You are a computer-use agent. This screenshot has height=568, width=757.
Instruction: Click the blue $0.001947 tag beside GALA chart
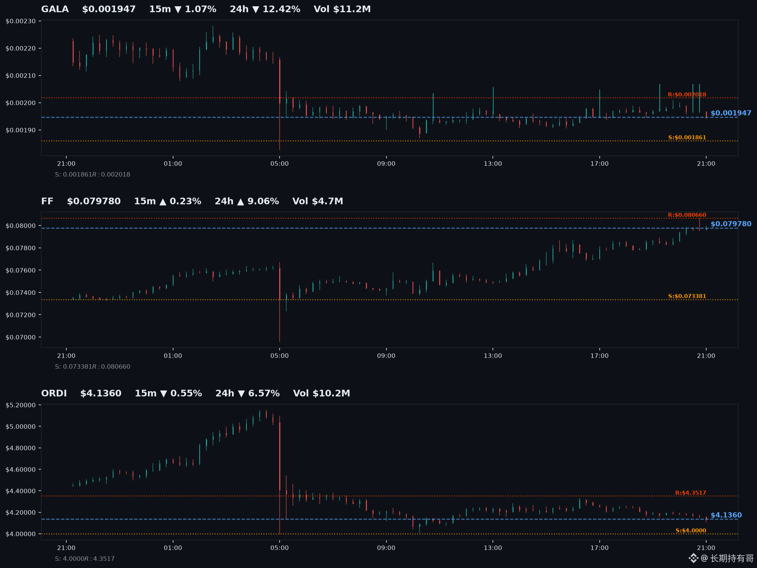731,113
